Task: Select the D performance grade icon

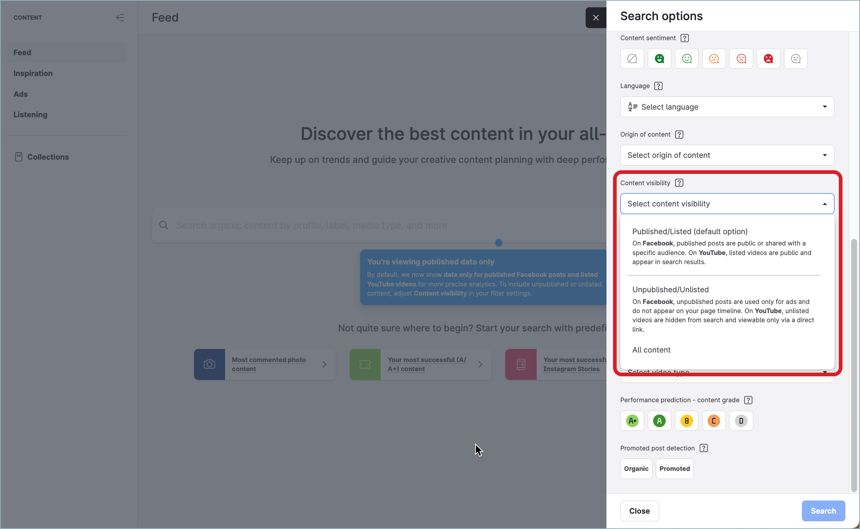Action: [741, 420]
